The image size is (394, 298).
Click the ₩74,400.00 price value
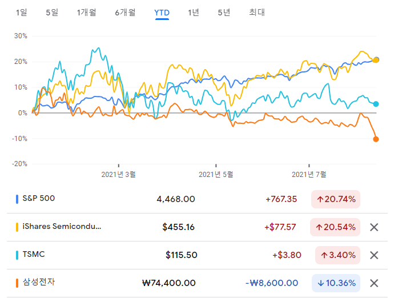point(169,283)
